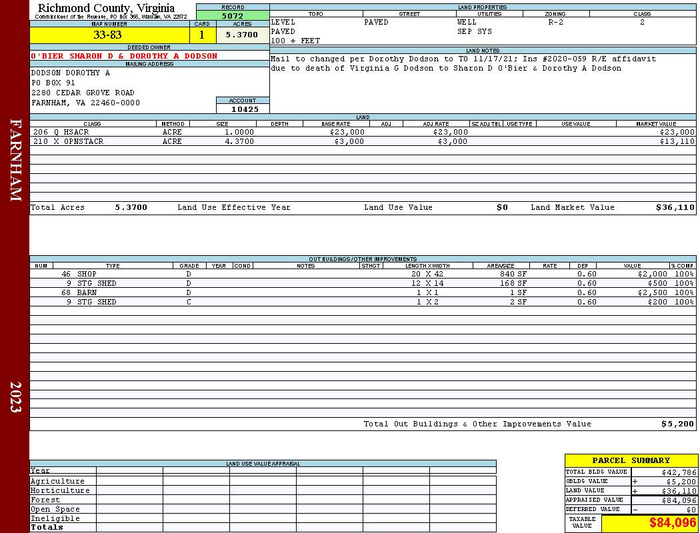The image size is (700, 533).
Task: Select the PO BOX 91 line
Action: [x=53, y=83]
